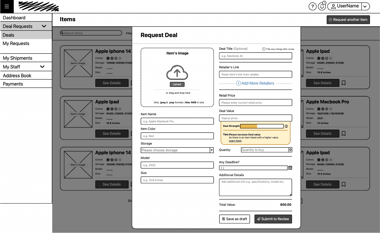
Task: Click the Deal Strength progress bar
Action: tap(262, 126)
